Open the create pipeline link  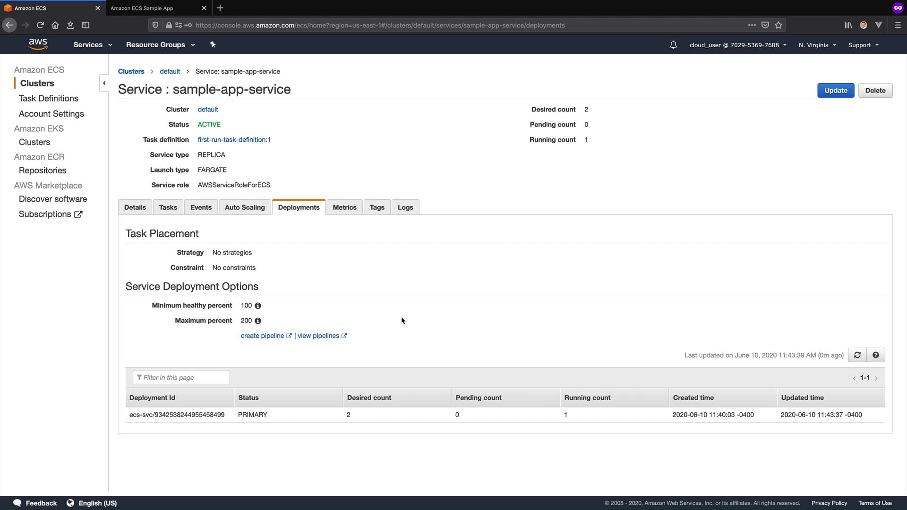point(263,336)
